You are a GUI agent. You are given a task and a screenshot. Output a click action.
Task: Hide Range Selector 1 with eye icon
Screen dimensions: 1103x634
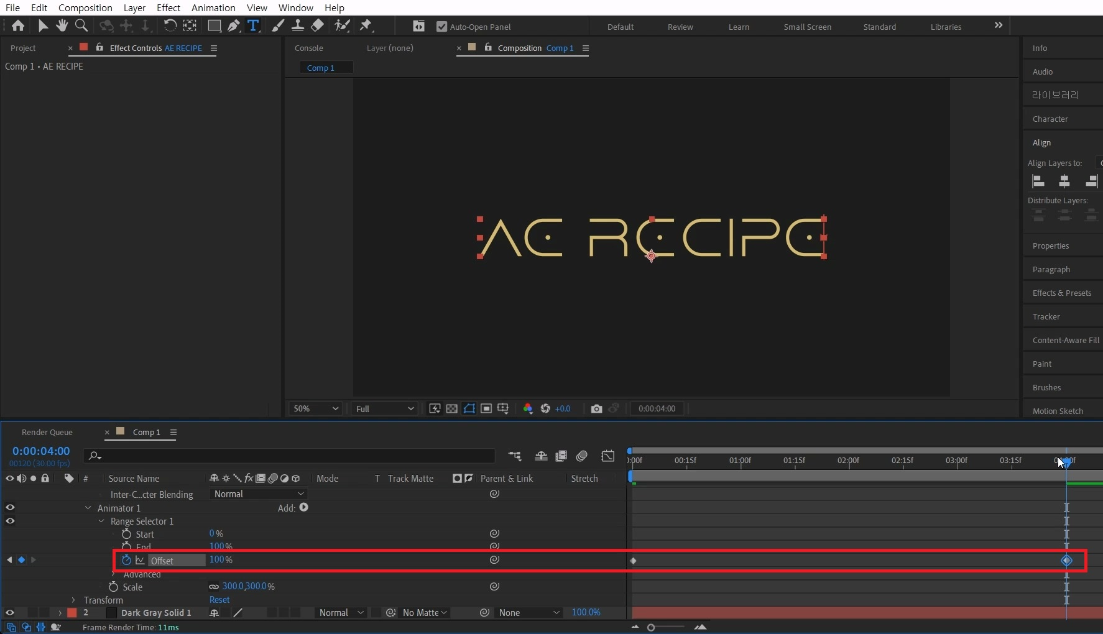[10, 521]
